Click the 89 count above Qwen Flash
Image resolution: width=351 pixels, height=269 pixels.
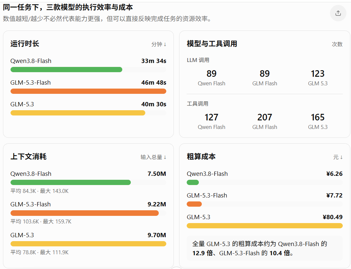pyautogui.click(x=211, y=74)
